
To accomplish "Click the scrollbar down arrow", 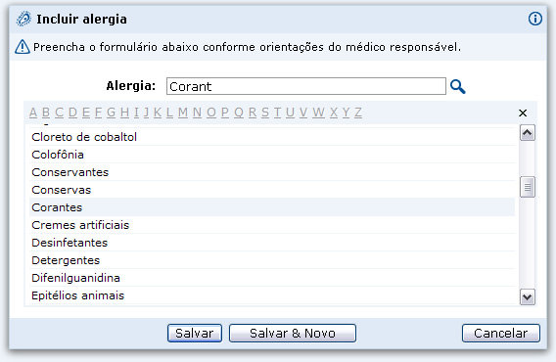I will click(528, 296).
